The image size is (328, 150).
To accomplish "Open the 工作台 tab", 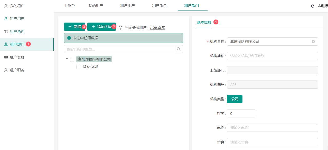I will click(69, 6).
